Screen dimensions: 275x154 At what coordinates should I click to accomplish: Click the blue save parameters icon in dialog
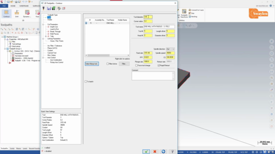49,9
